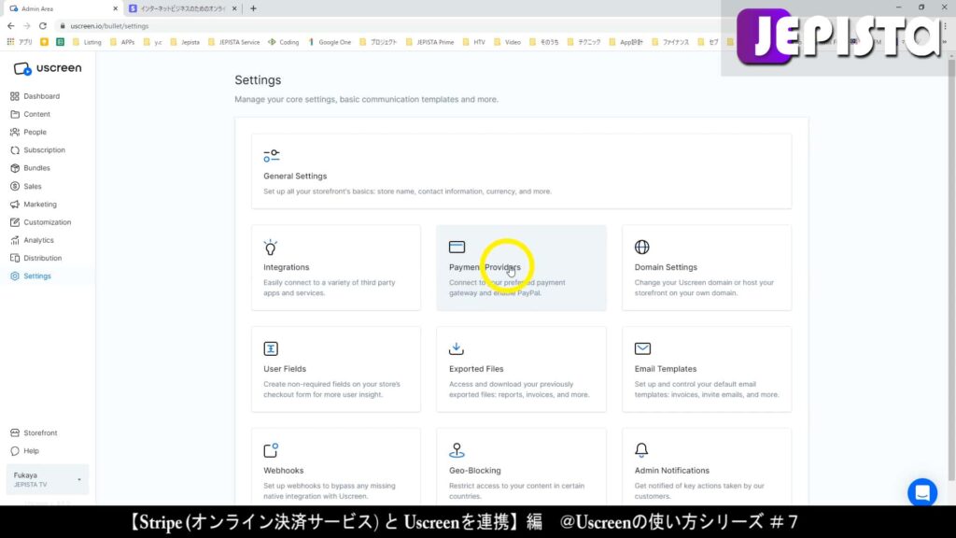956x538 pixels.
Task: Close the Admin Area browser tab
Action: tap(115, 8)
